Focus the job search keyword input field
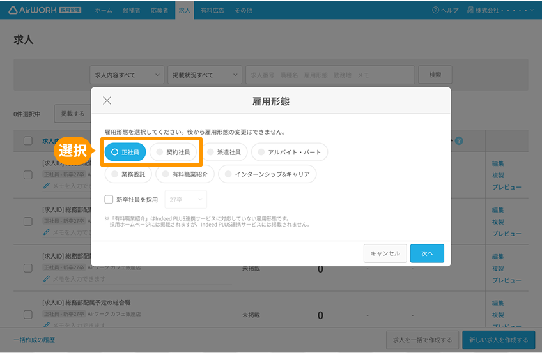 click(330, 75)
